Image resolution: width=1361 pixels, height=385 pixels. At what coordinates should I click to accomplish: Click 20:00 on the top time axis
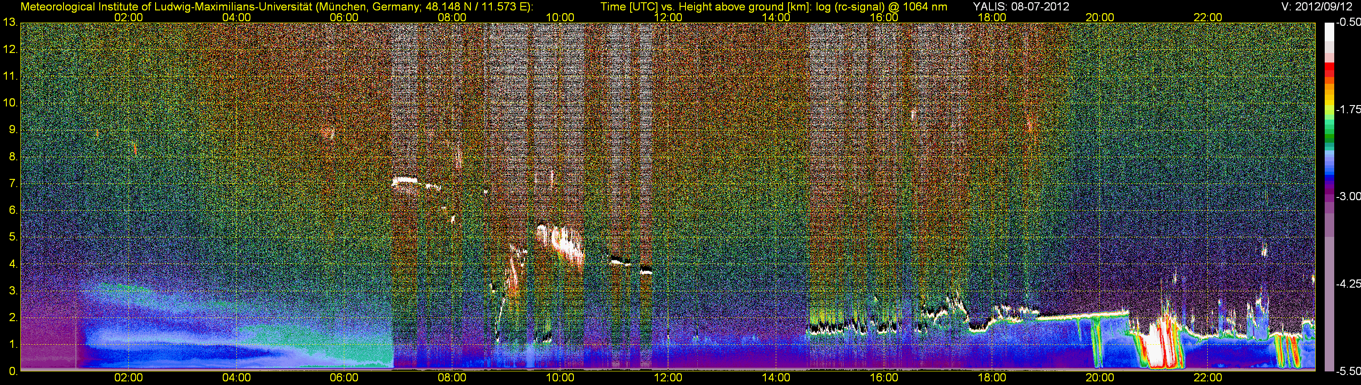click(1100, 17)
